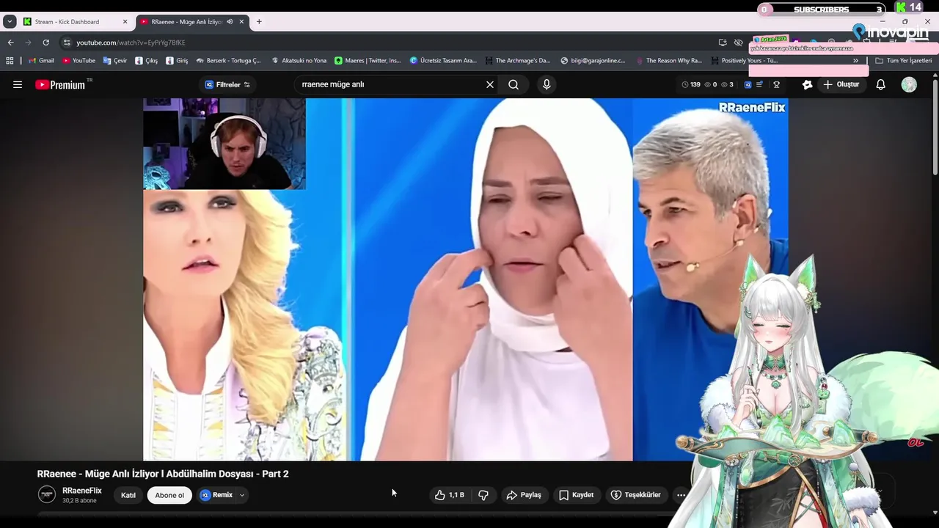Open Akatsuki no Yona bookmark

pos(299,61)
